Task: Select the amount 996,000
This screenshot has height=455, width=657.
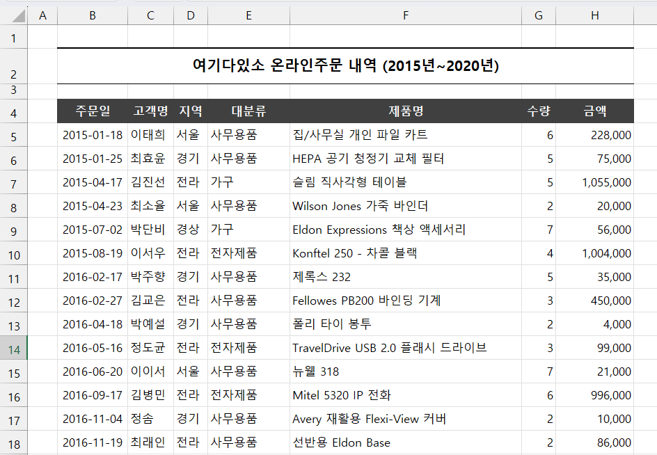Action: click(594, 395)
